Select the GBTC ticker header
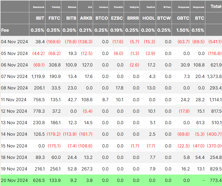The image size is (222, 186). click(183, 18)
